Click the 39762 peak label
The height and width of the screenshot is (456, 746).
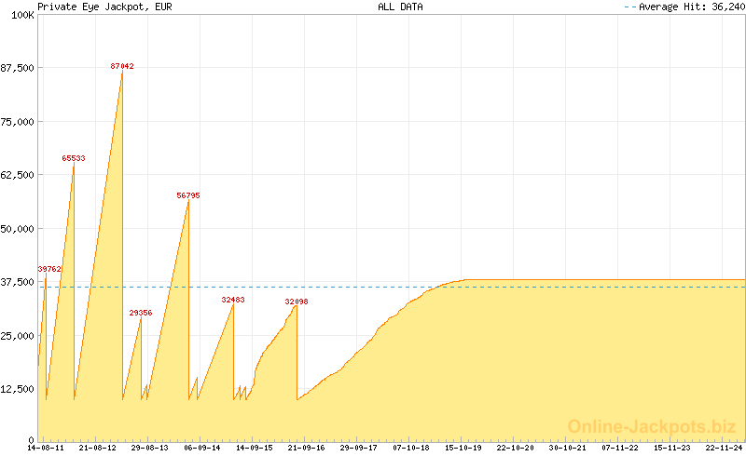[x=49, y=269]
